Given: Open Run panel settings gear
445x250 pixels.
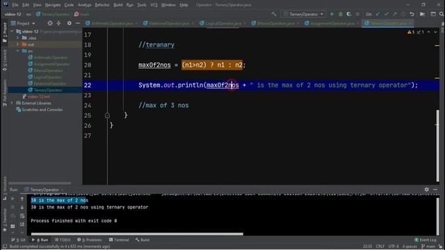Looking at the screenshot, I should pos(426,190).
